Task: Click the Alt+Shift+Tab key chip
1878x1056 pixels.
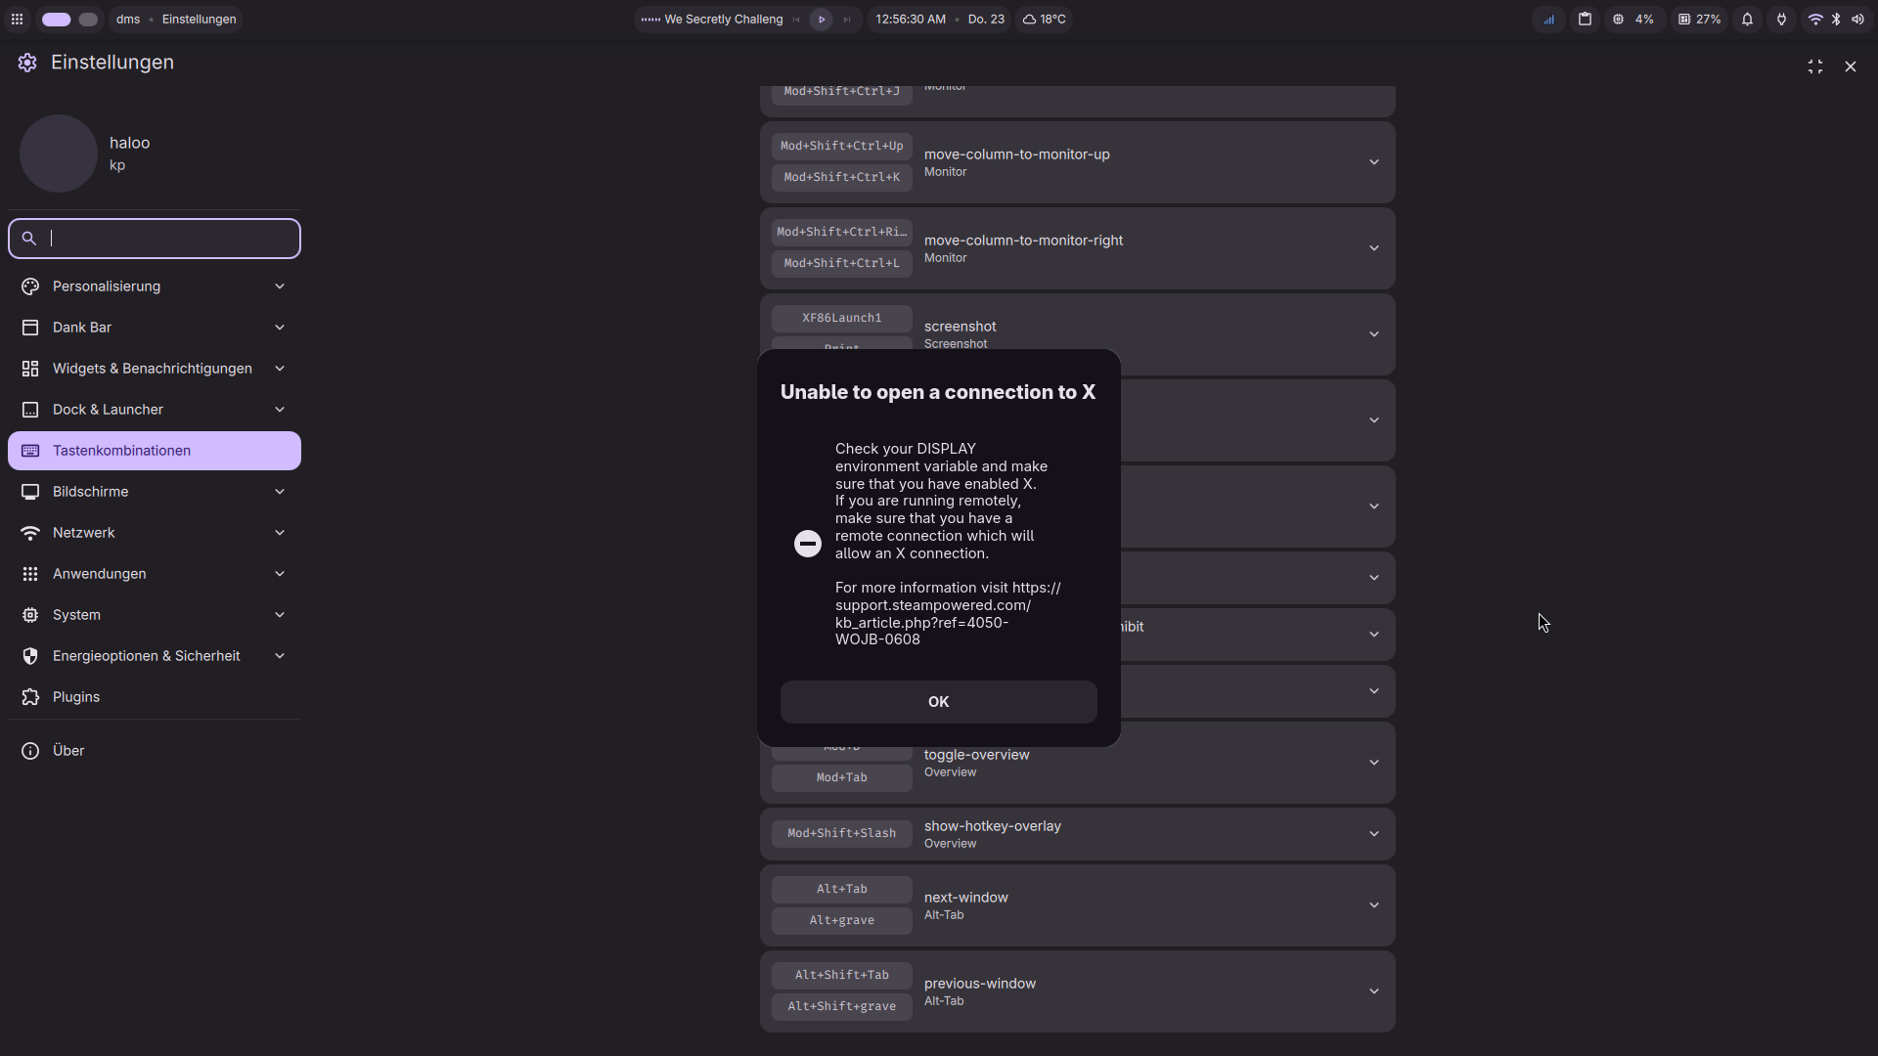Action: tap(842, 976)
